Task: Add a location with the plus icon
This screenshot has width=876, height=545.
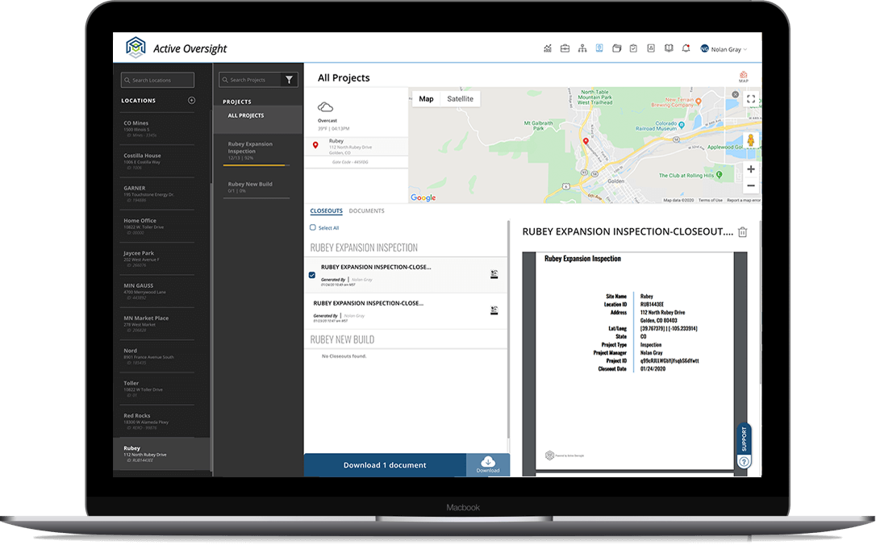Action: (191, 101)
